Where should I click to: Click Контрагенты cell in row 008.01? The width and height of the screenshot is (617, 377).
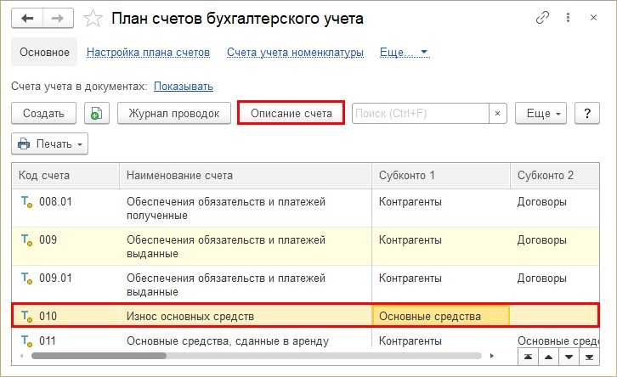(441, 208)
